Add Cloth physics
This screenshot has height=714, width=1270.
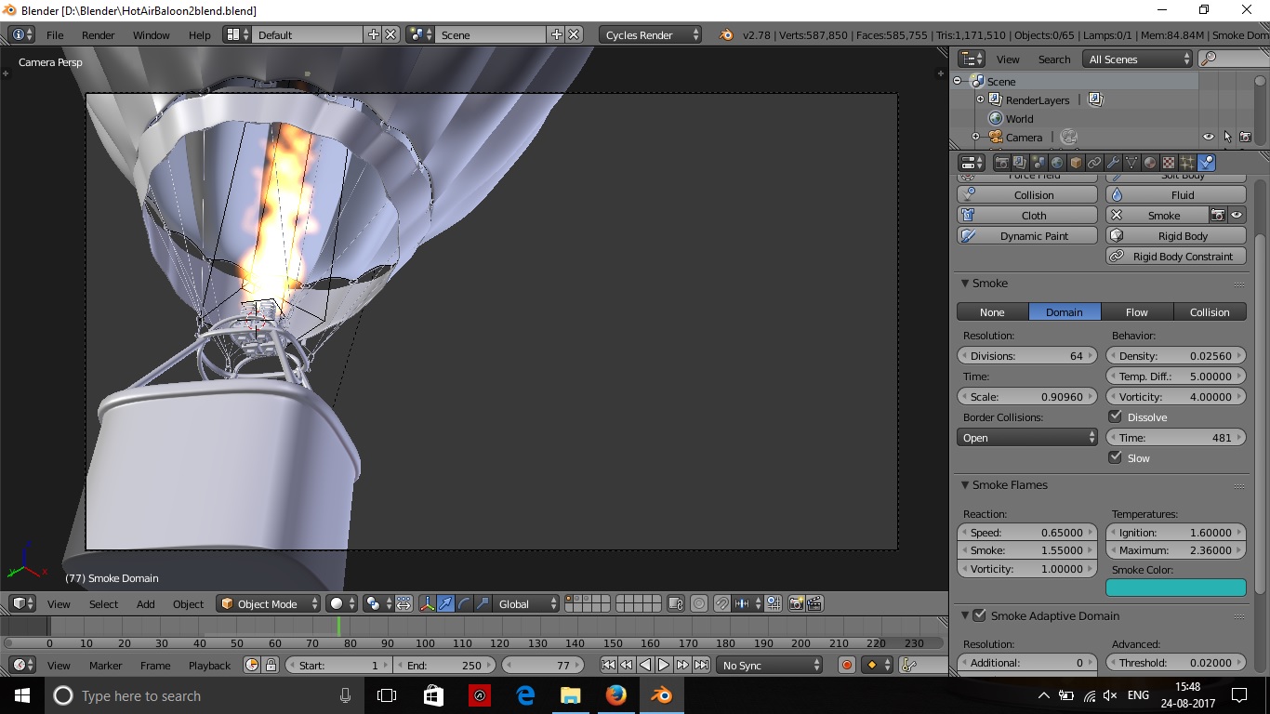(1027, 215)
